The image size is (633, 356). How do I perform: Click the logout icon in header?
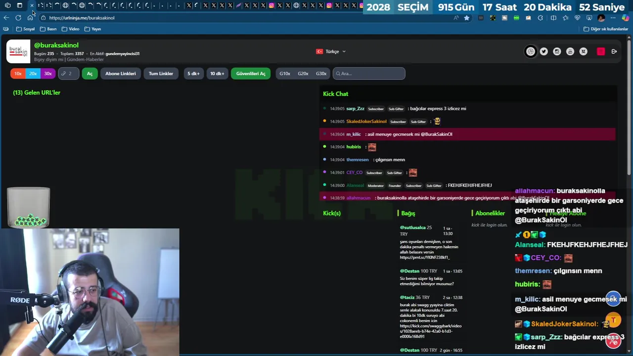pyautogui.click(x=614, y=51)
